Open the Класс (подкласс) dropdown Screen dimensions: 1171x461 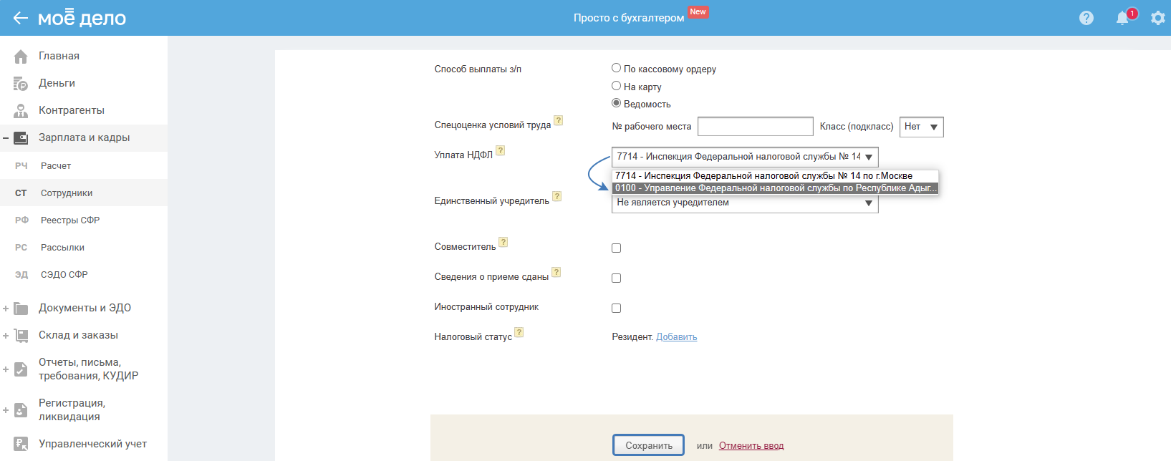point(921,127)
